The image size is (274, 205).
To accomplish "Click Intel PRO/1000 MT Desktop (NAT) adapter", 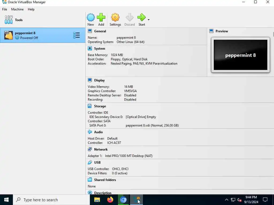I will pos(129,156).
